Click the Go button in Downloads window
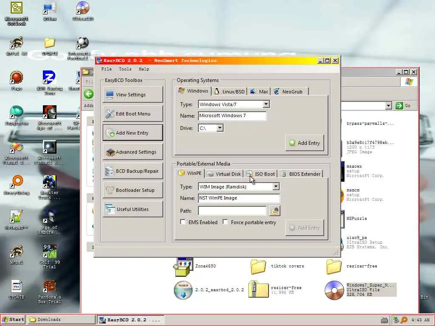This screenshot has width=435, height=326. tap(403, 105)
